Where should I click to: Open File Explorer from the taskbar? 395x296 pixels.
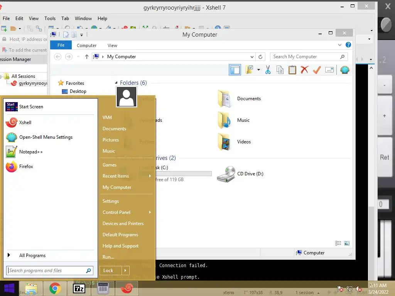tap(31, 288)
